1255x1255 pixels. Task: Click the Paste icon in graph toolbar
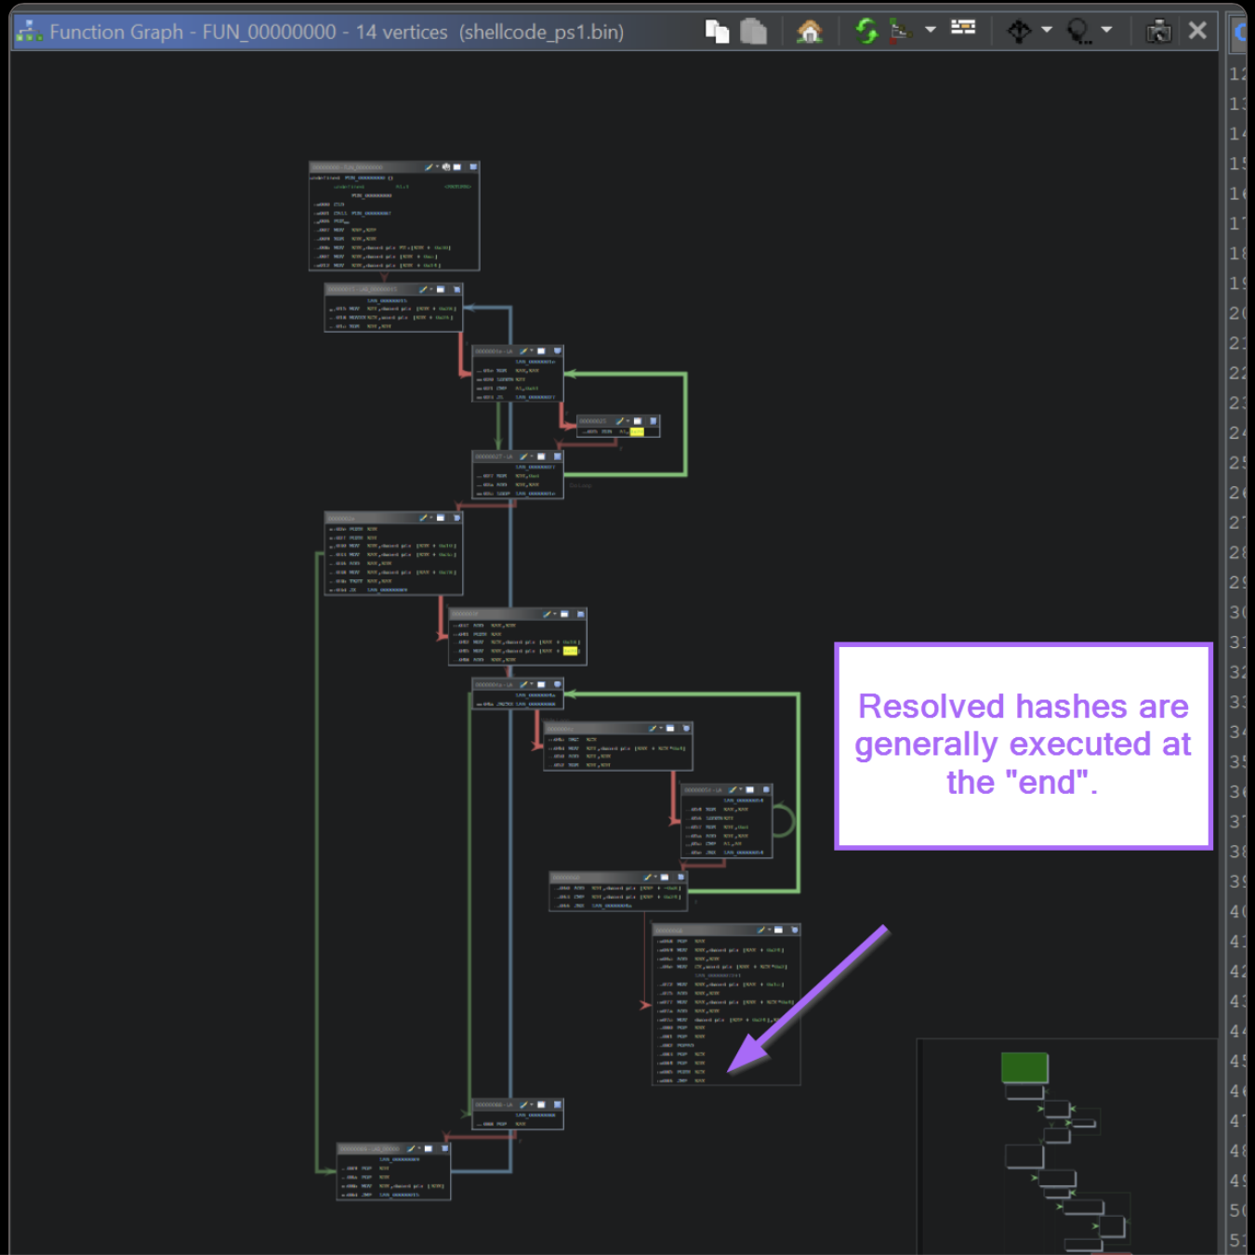754,32
